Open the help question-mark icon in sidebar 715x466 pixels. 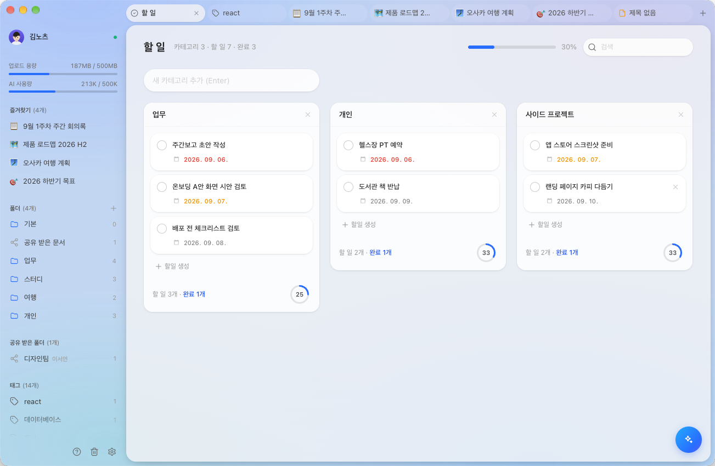tap(77, 452)
